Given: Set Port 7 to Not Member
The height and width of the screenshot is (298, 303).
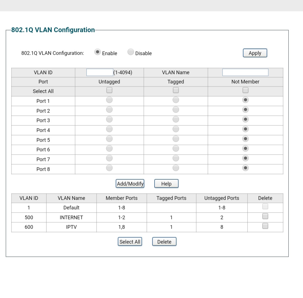Looking at the screenshot, I should point(245,158).
